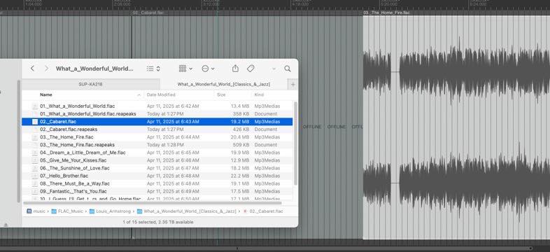Screen dimensions: 550x252
Task: Open the Finder search magnifier
Action: click(288, 69)
